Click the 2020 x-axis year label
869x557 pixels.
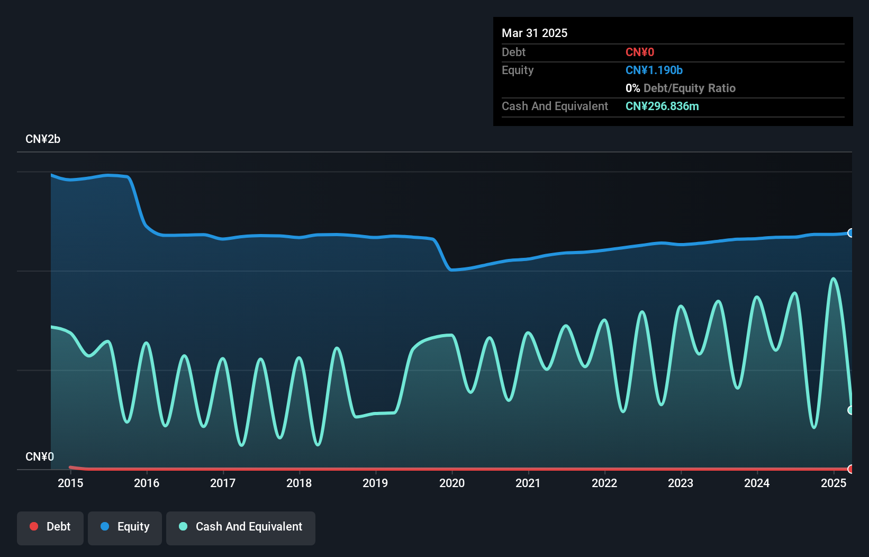tap(452, 483)
